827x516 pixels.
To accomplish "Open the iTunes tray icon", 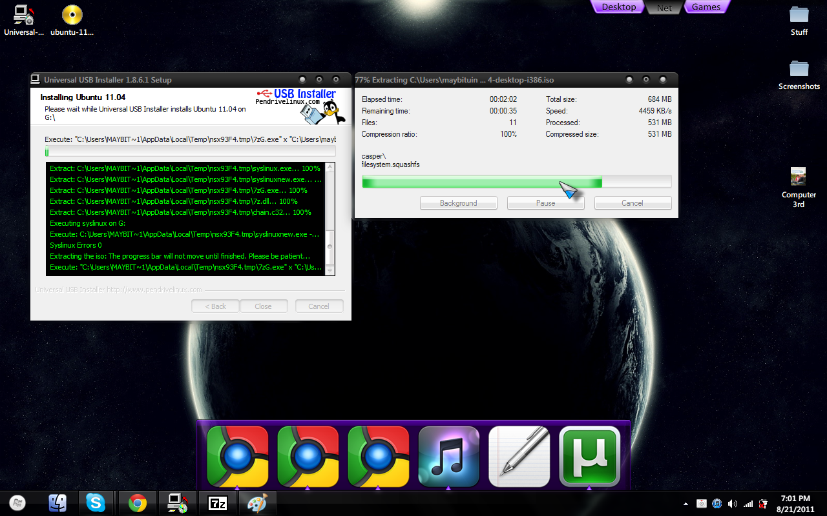I will [717, 503].
